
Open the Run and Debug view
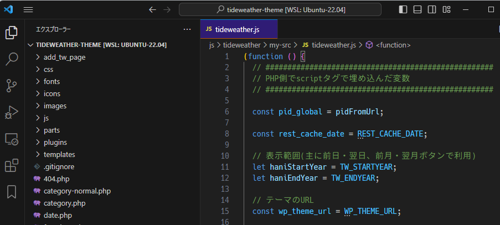coord(11,112)
